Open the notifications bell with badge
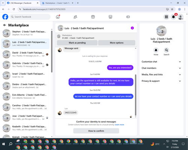 click(173, 17)
